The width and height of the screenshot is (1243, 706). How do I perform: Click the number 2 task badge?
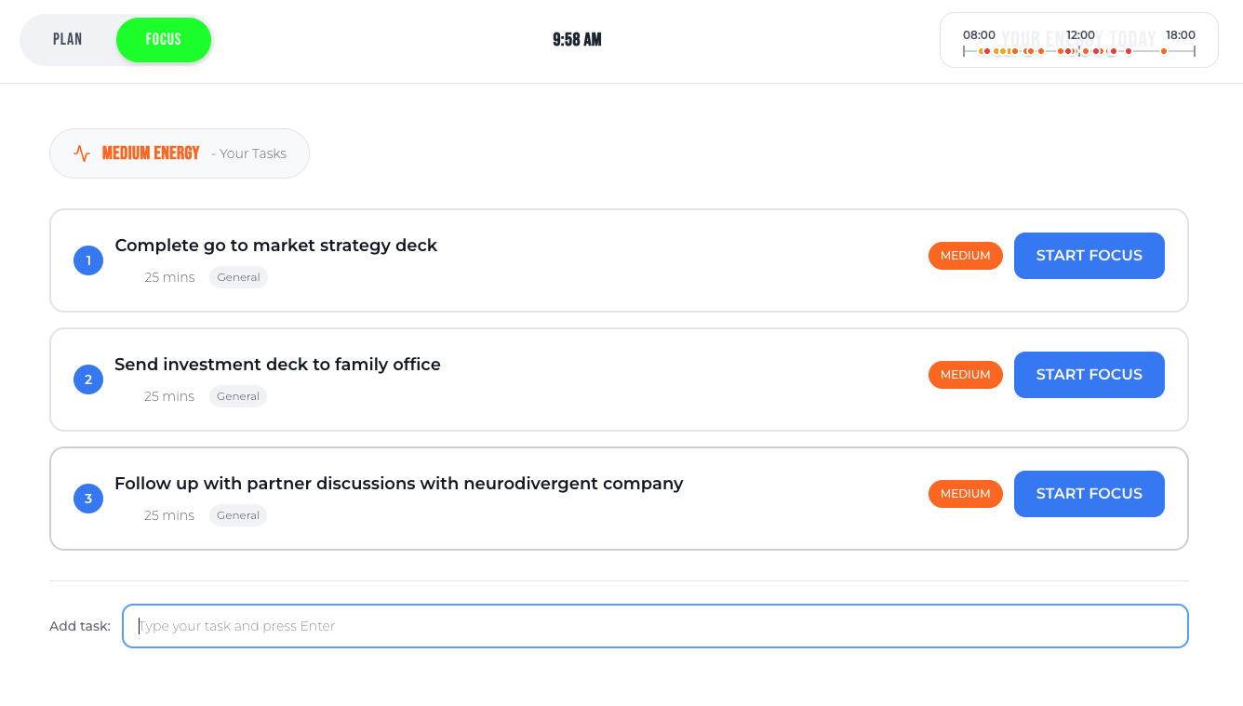[x=88, y=380]
